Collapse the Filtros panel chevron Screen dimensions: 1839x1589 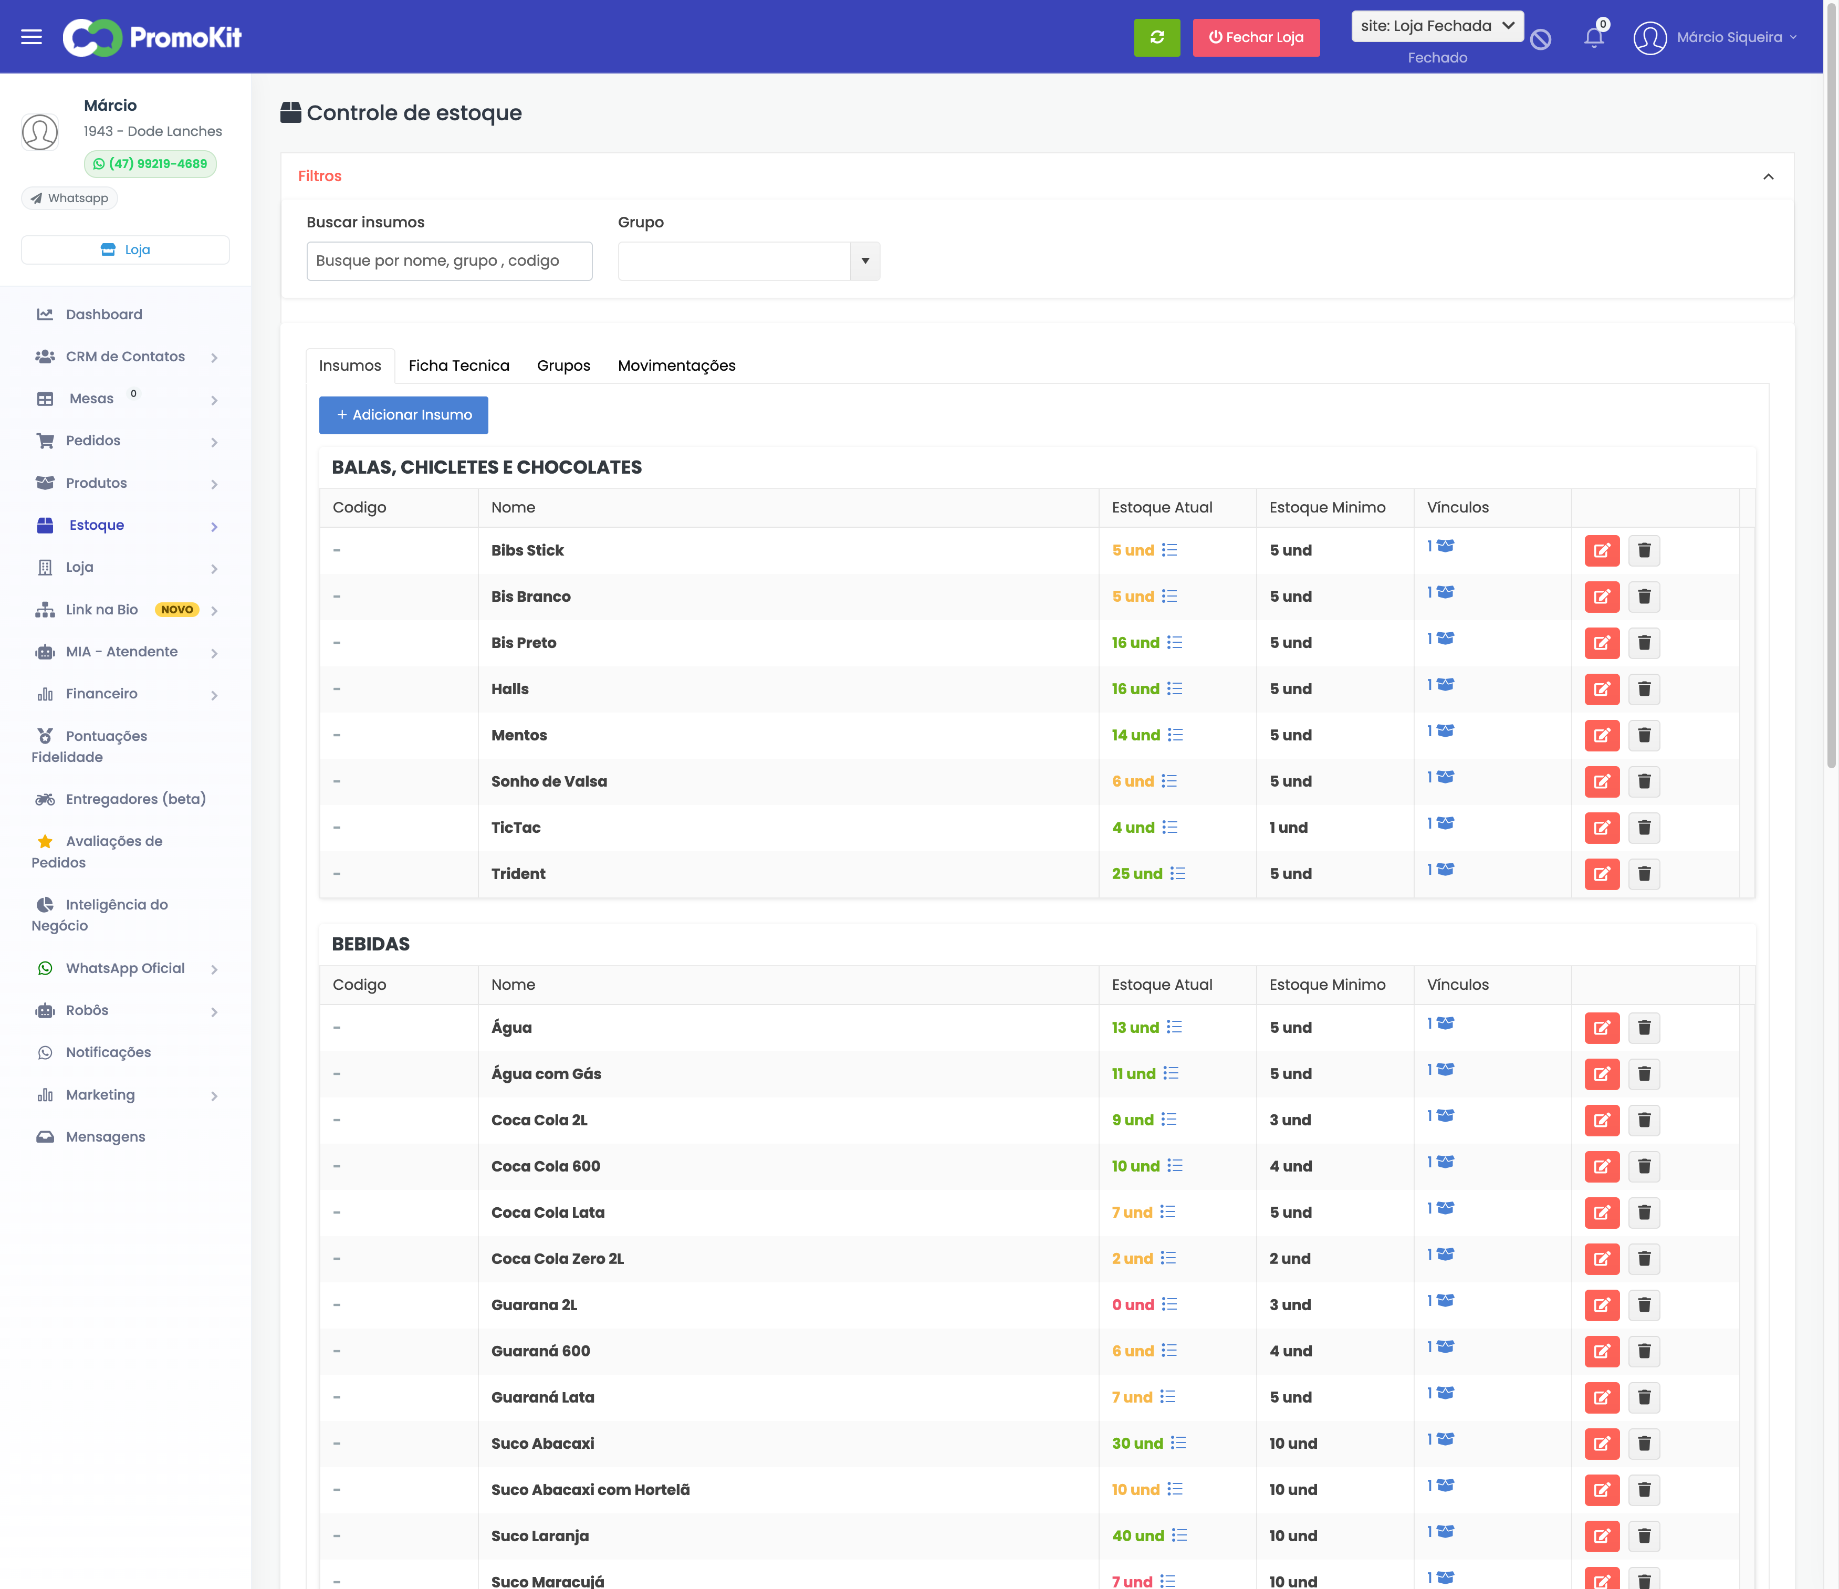(1768, 176)
